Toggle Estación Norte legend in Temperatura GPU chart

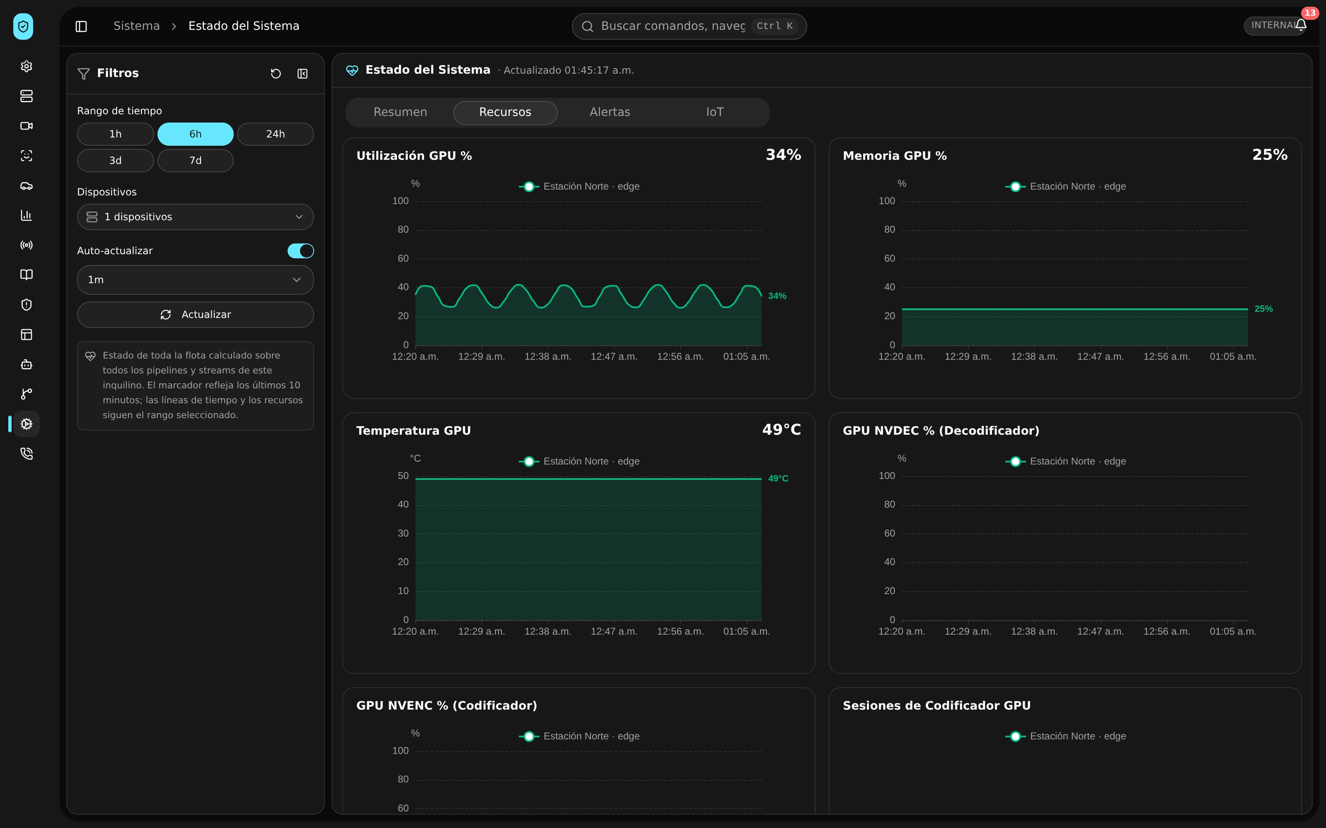[x=579, y=462]
